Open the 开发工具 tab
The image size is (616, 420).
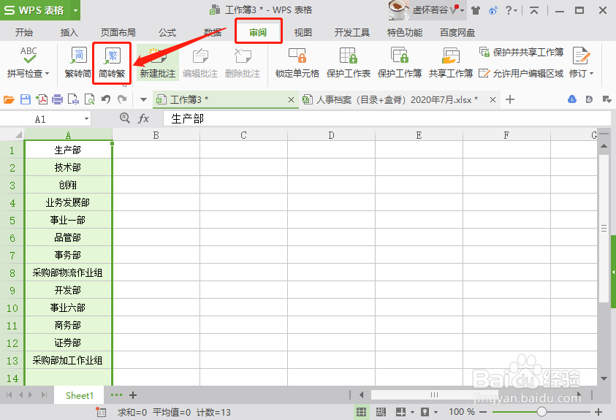[352, 33]
